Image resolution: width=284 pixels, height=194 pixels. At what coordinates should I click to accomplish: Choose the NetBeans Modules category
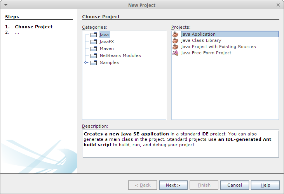tap(120, 55)
